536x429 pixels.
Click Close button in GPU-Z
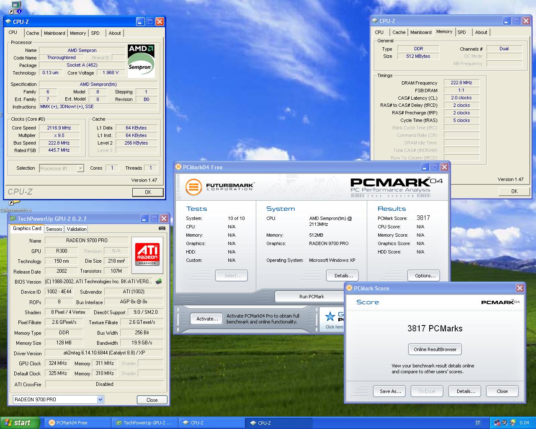point(152,400)
